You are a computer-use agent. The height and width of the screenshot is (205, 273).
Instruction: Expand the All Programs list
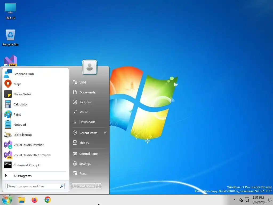(35, 176)
